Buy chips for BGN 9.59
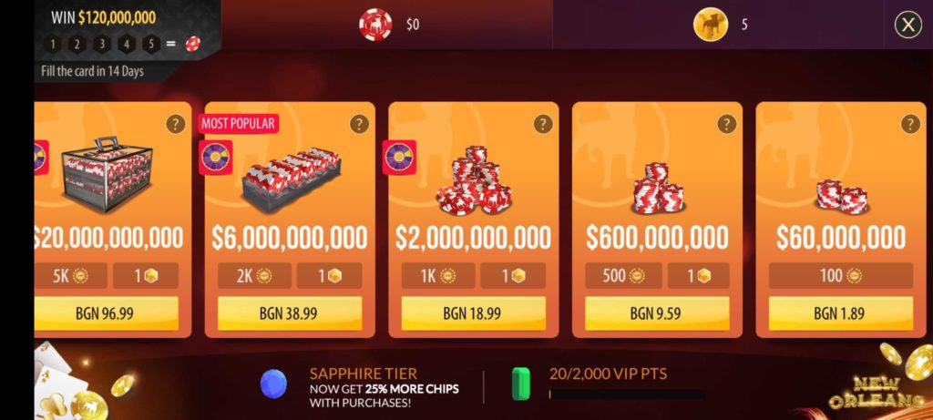 click(x=657, y=313)
